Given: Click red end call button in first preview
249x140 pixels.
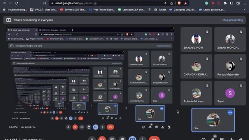Looking at the screenshot, I should 110,127.
